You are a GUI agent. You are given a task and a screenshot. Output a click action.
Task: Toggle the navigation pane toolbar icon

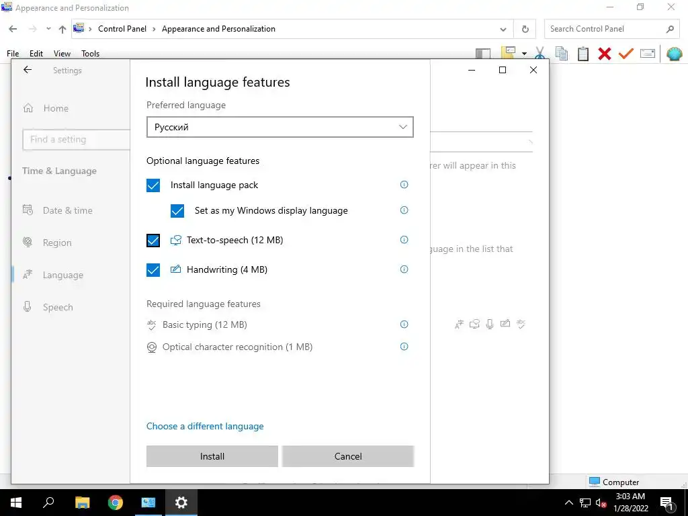point(483,54)
